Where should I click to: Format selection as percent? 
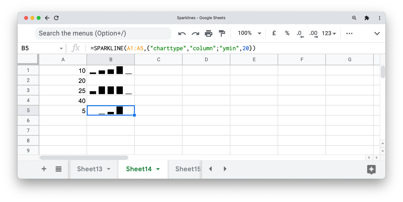tap(287, 33)
